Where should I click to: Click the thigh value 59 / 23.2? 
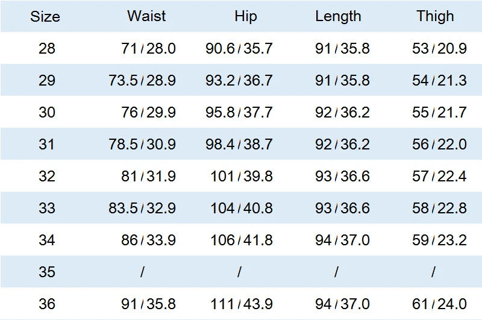coord(439,240)
